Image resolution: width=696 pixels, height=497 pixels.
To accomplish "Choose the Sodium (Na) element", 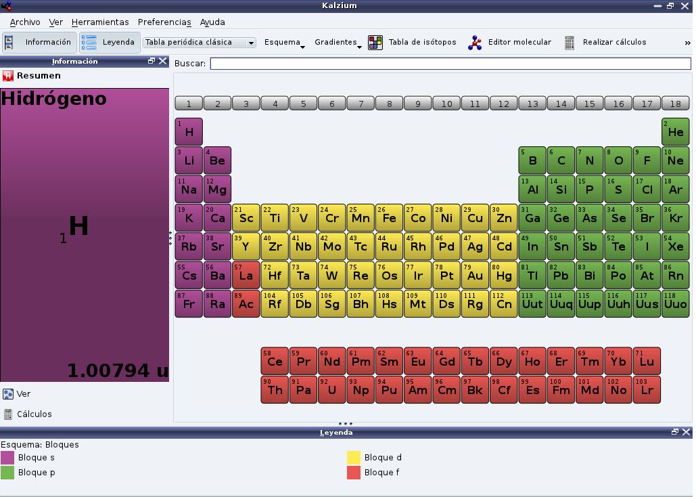I will (x=189, y=189).
